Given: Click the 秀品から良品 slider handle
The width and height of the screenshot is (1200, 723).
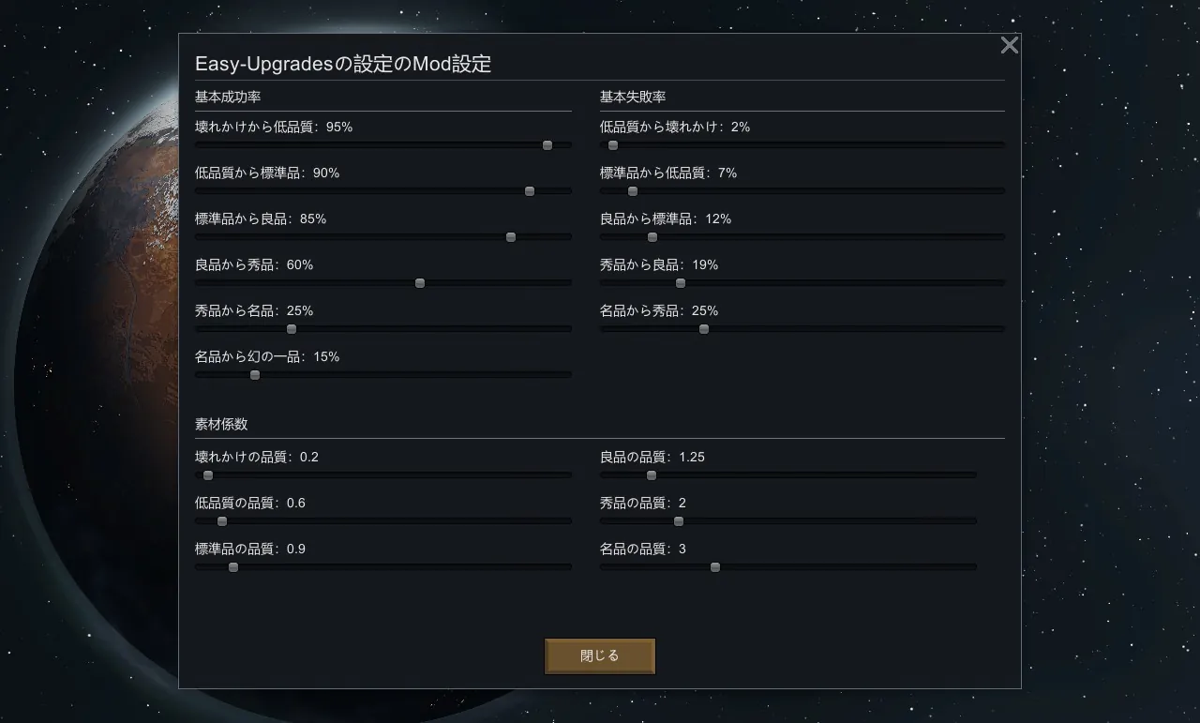Looking at the screenshot, I should click(x=681, y=283).
